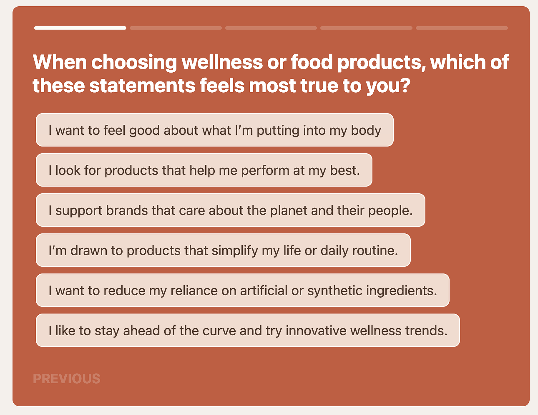Click the fifth and last progress segment

(x=462, y=28)
